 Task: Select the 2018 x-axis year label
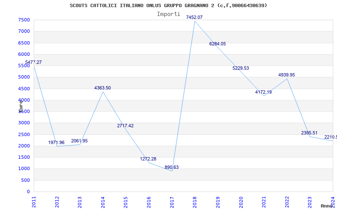coord(195,202)
